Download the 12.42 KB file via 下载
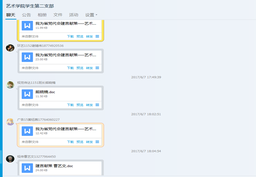The image size is (256, 177). click(70, 142)
